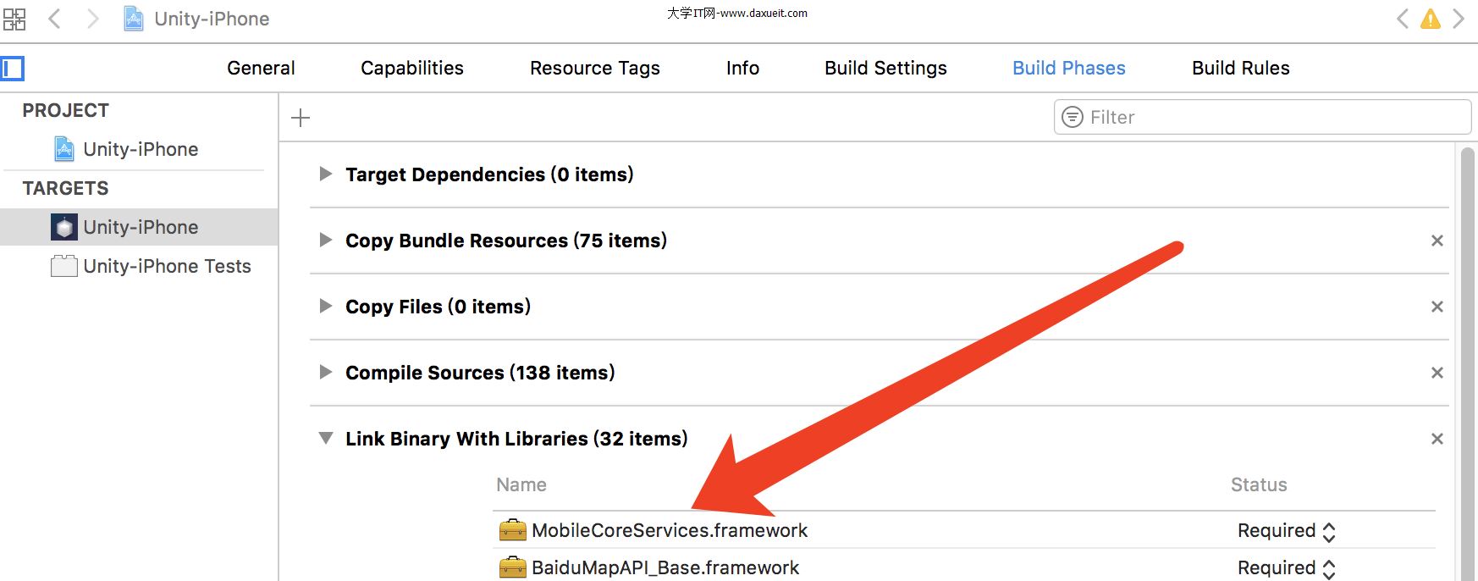Delete the Compile Sources phase

click(1437, 373)
